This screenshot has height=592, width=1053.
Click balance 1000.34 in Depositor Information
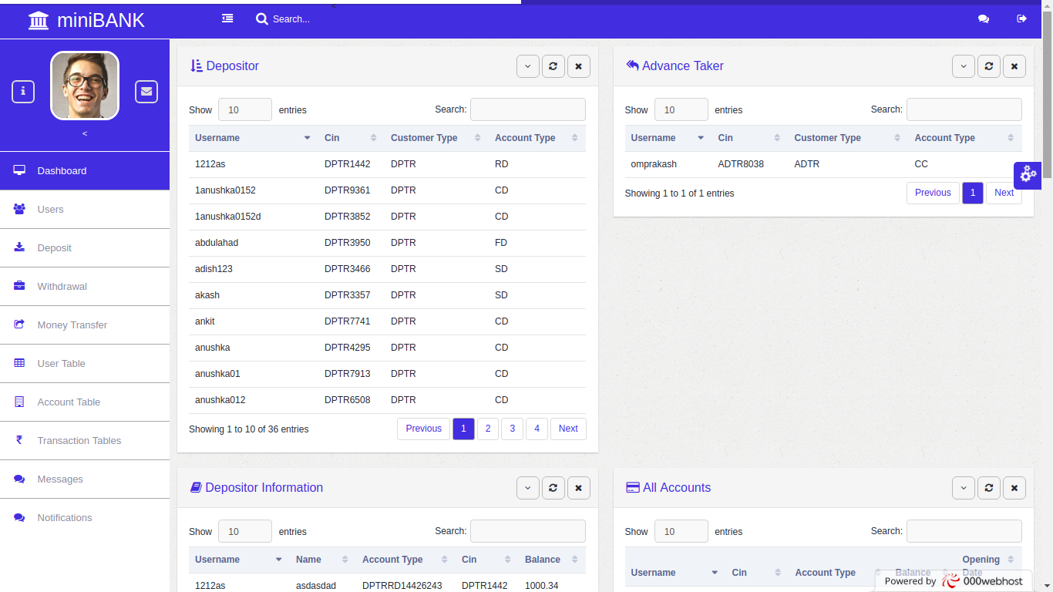(x=541, y=586)
